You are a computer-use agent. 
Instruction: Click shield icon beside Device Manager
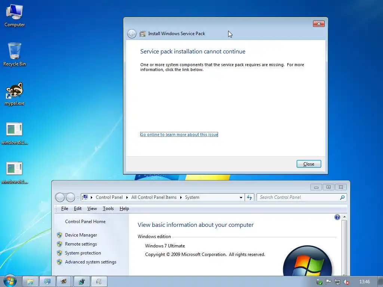click(59, 235)
